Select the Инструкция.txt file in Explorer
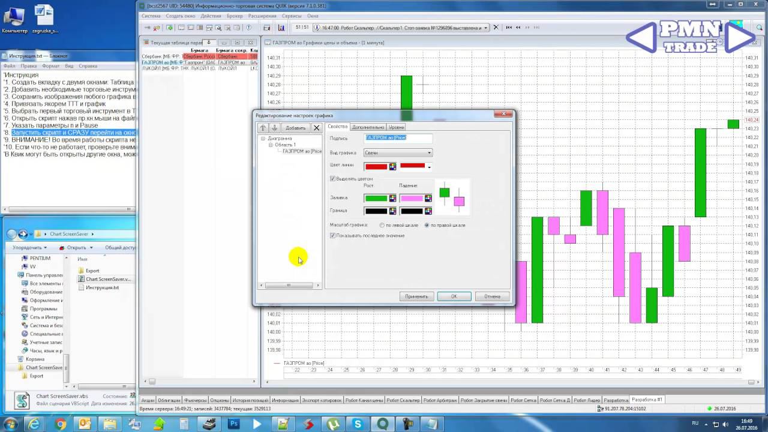This screenshot has height=432, width=768. tap(98, 287)
